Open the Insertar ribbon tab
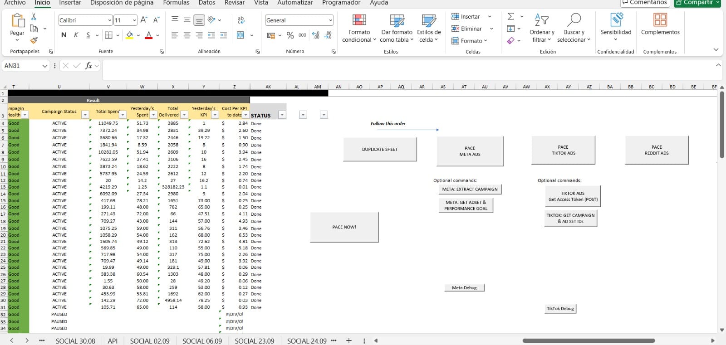The height and width of the screenshot is (345, 726). click(70, 3)
